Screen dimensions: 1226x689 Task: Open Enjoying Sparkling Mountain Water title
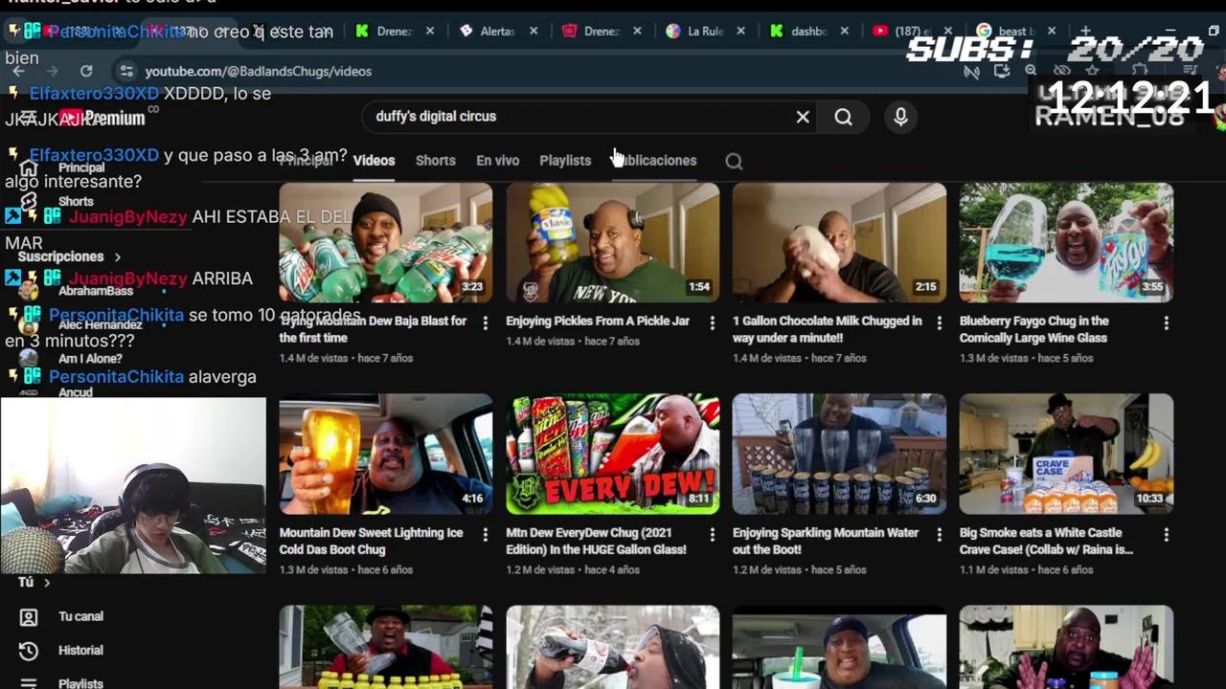[x=826, y=541]
